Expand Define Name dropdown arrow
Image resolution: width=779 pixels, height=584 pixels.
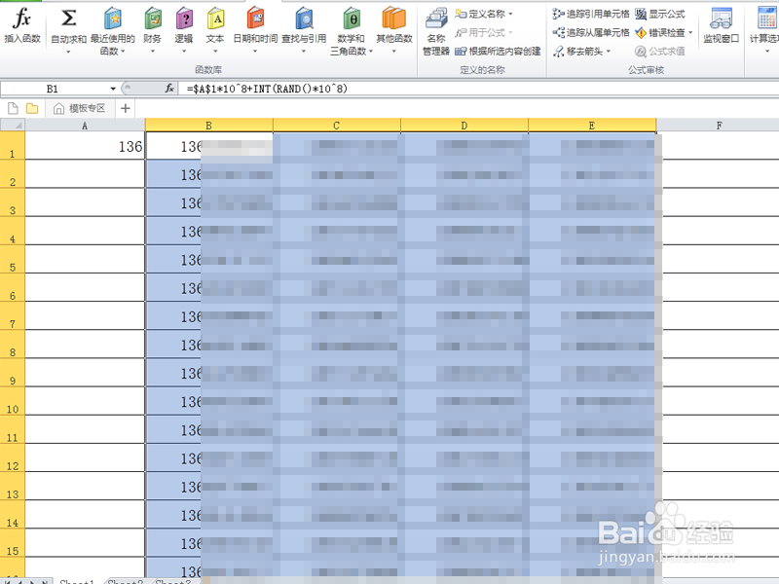(x=510, y=14)
